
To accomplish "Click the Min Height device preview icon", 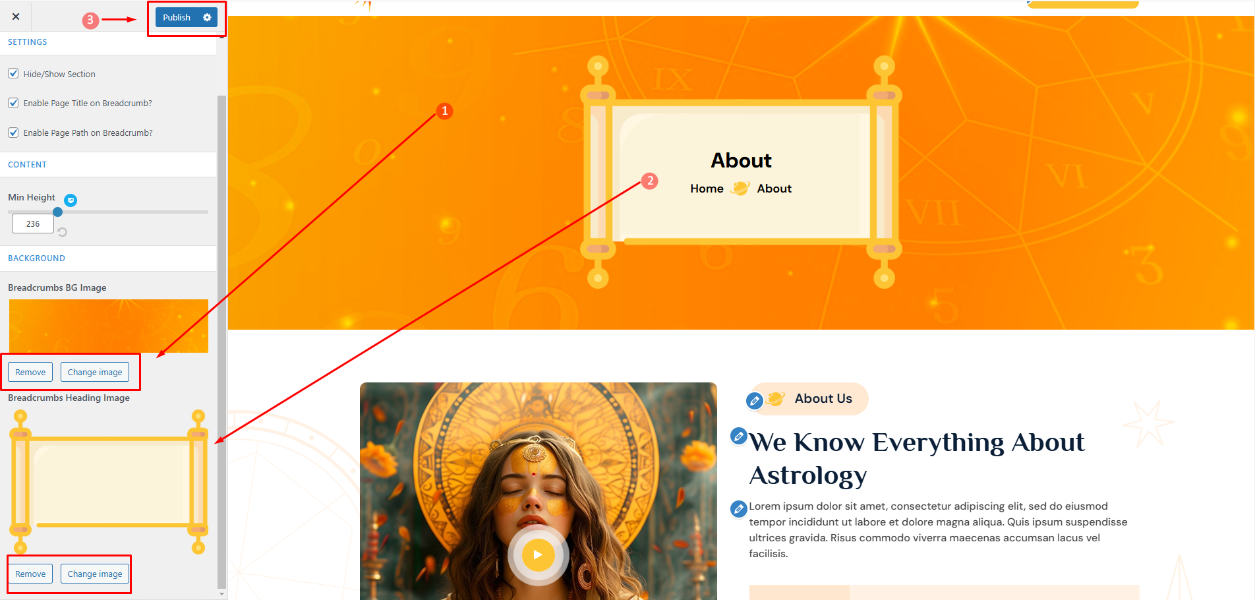I will 71,200.
